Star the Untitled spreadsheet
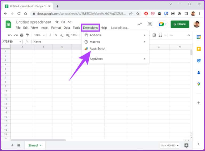The height and width of the screenshot is (151, 205). coord(57,22)
